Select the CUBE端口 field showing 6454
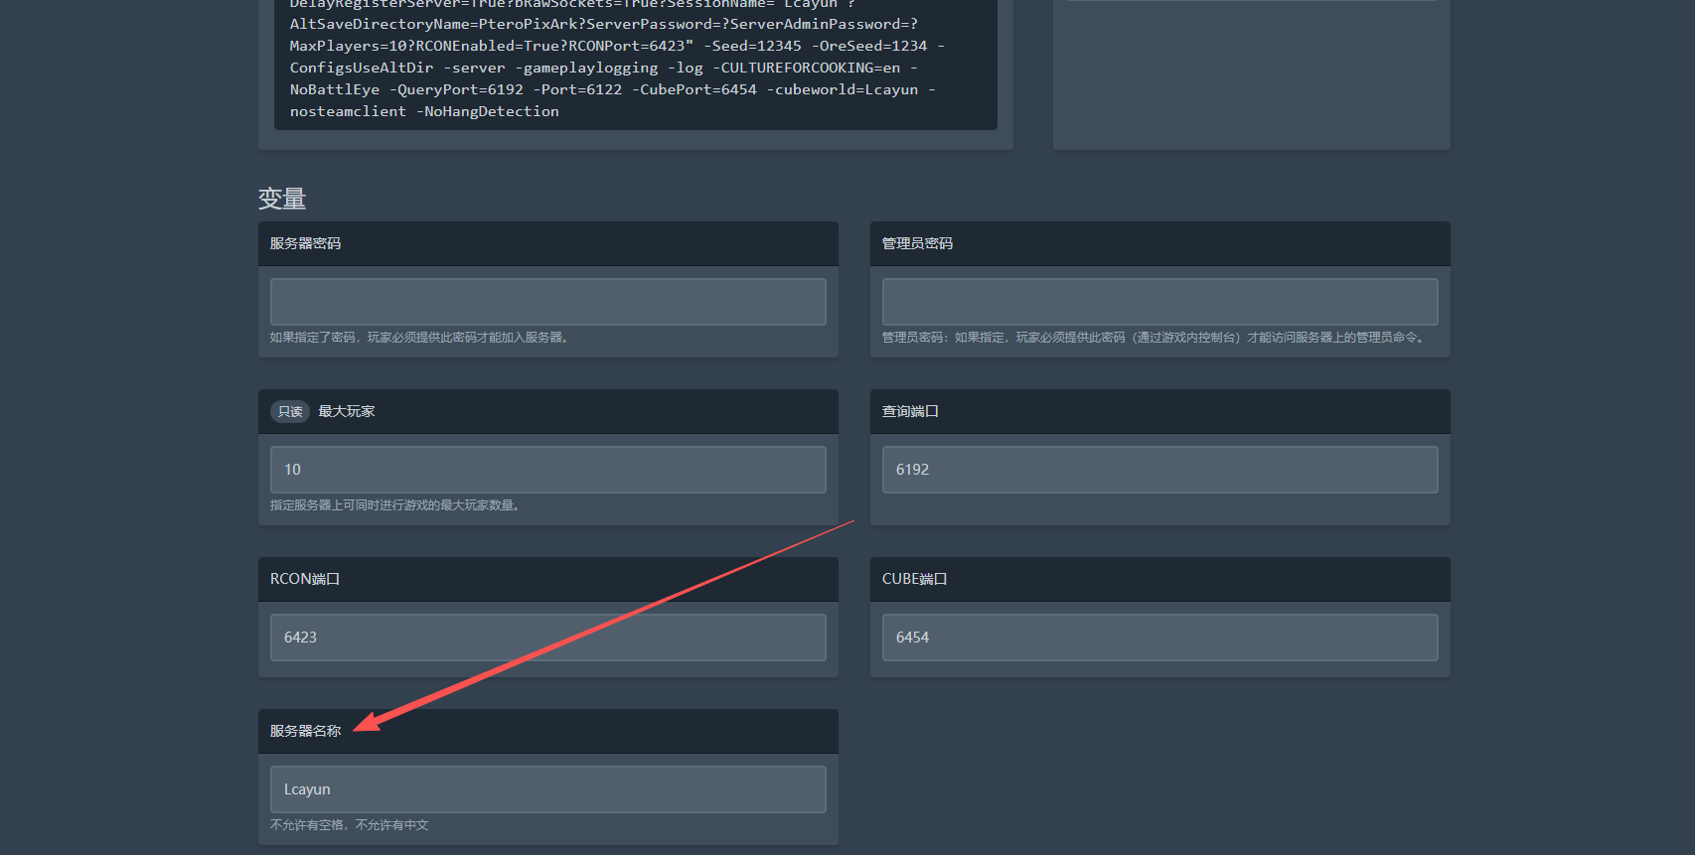Image resolution: width=1695 pixels, height=855 pixels. 1159,638
